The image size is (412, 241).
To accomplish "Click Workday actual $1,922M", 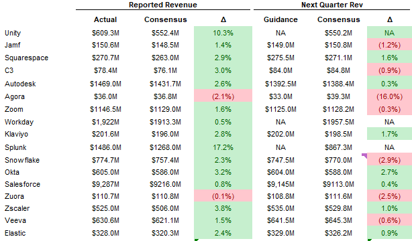I will 105,123.
